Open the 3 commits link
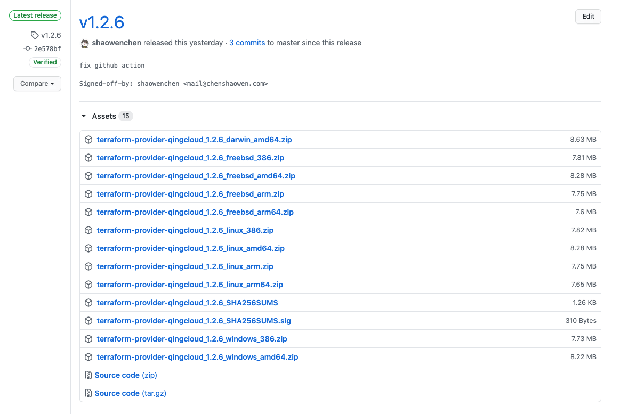 tap(247, 43)
